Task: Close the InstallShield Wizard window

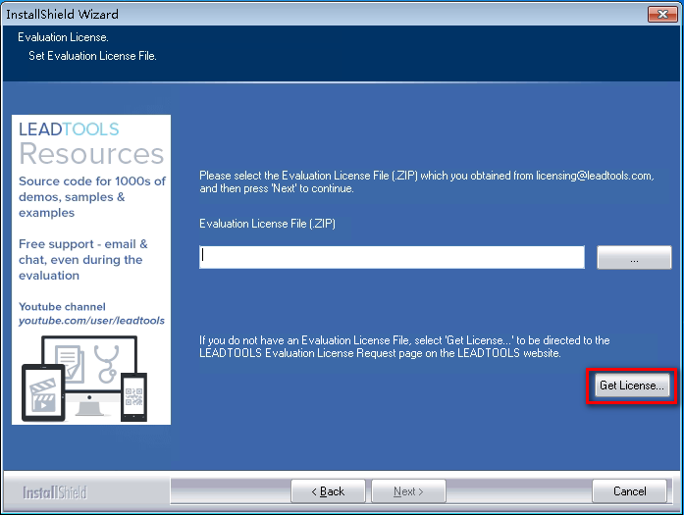Action: coord(662,14)
